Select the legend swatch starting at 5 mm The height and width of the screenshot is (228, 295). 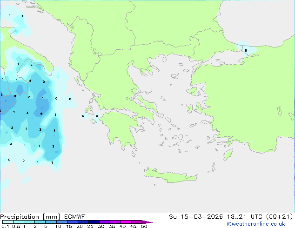pyautogui.click(x=51, y=222)
